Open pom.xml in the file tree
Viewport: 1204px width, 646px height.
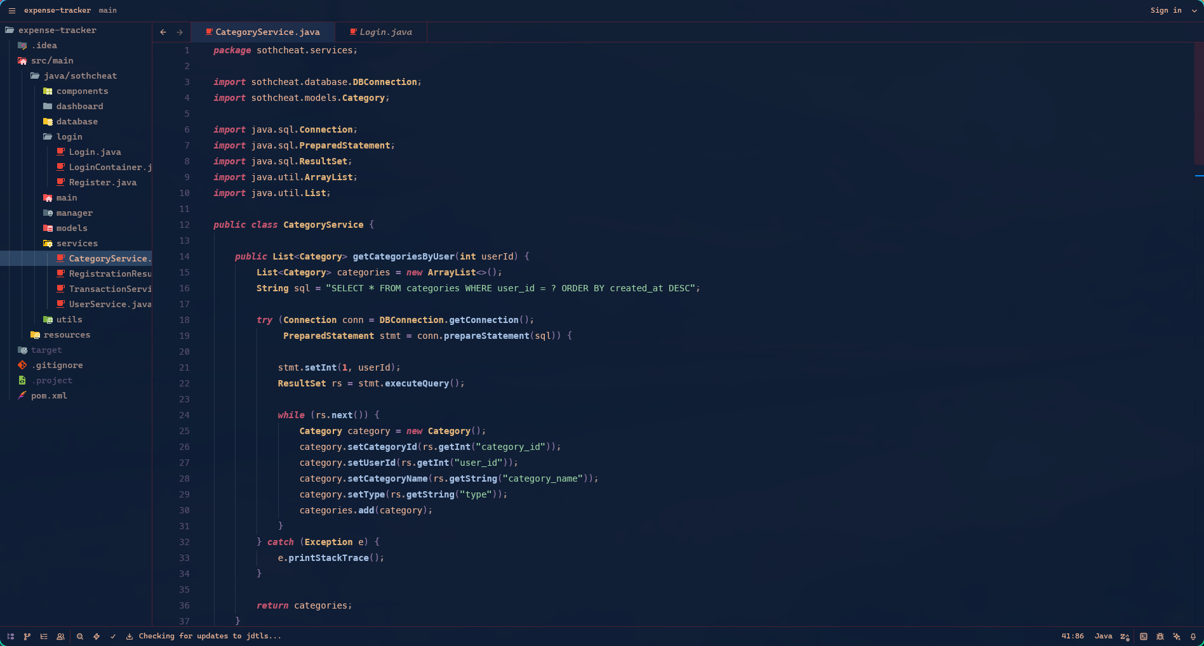[76, 395]
